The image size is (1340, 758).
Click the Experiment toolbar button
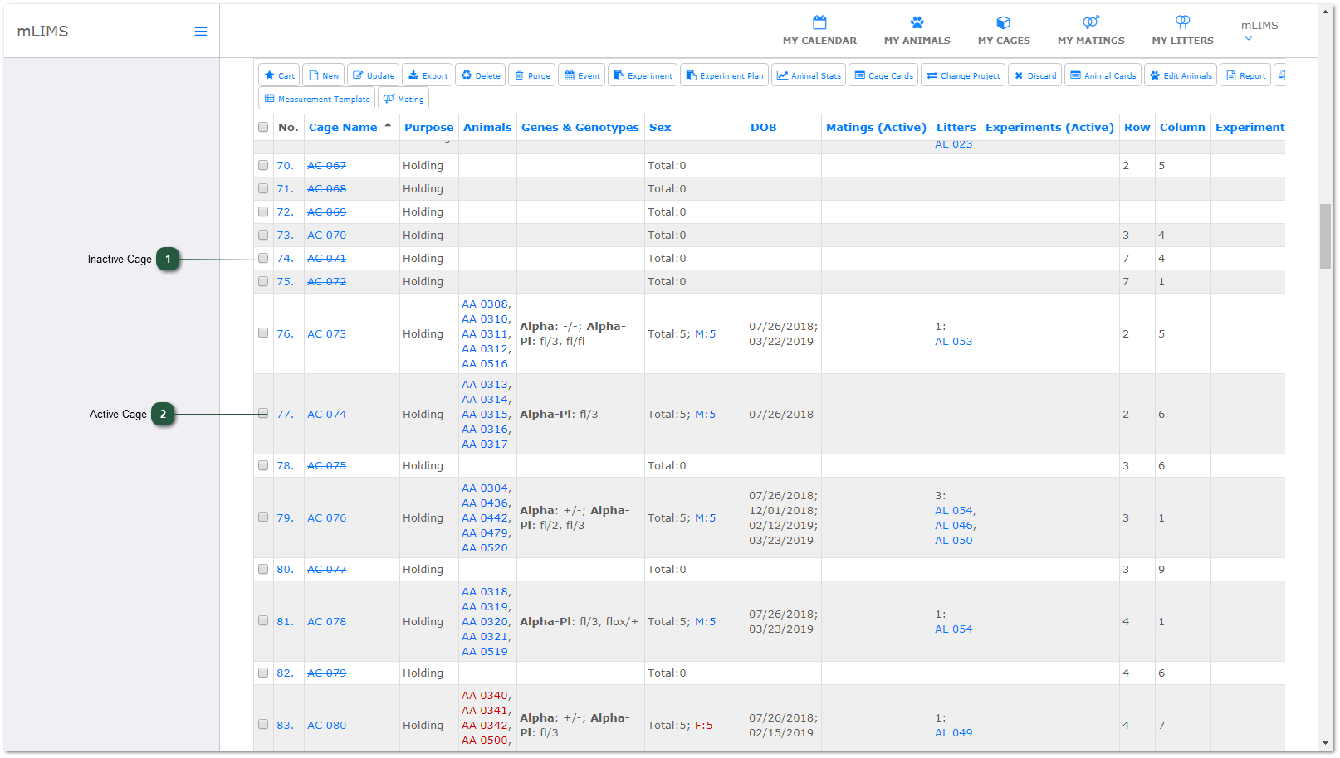coord(643,75)
